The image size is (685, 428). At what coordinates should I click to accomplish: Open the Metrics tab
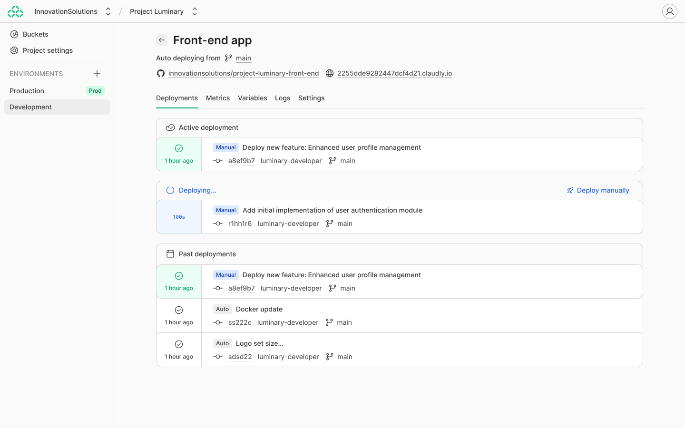218,98
